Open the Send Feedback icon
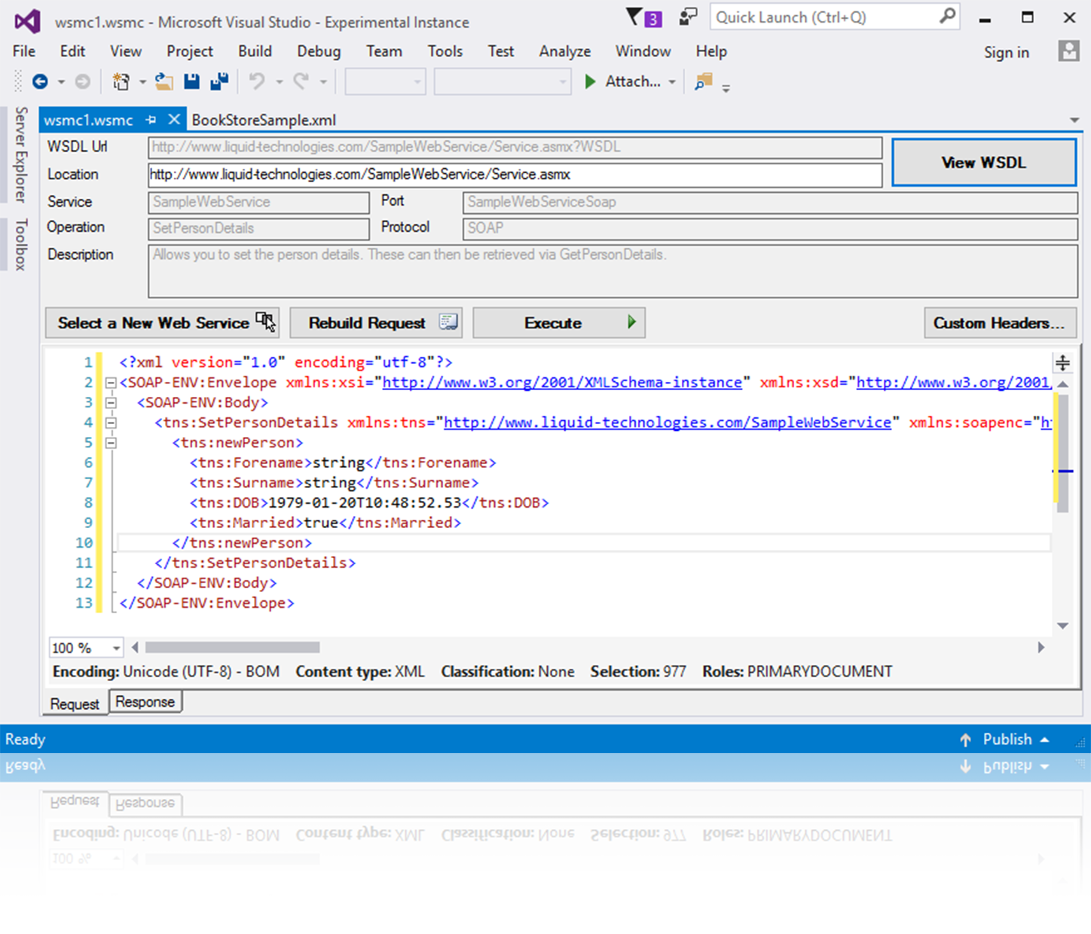Viewport: 1091px width, 934px height. (687, 17)
